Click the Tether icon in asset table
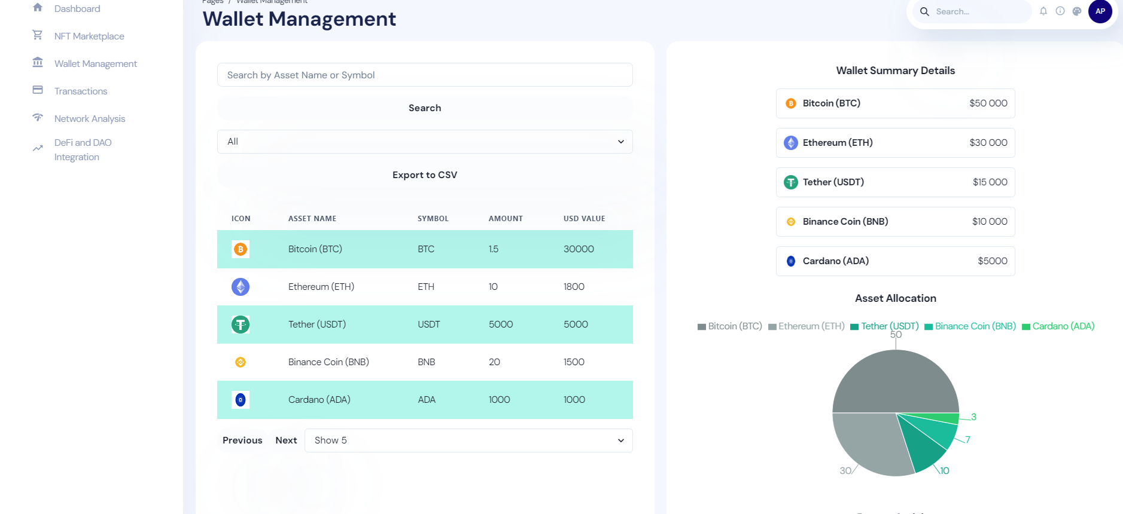 241,325
